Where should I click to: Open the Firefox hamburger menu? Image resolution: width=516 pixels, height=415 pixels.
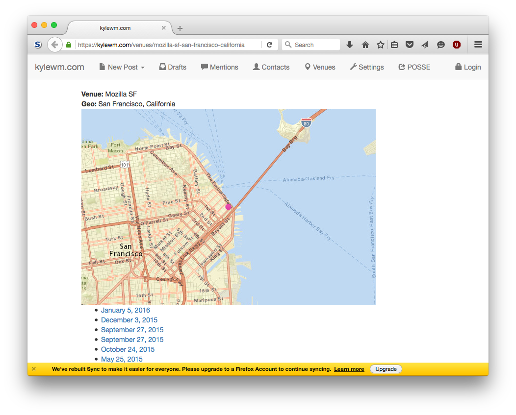[x=478, y=45]
